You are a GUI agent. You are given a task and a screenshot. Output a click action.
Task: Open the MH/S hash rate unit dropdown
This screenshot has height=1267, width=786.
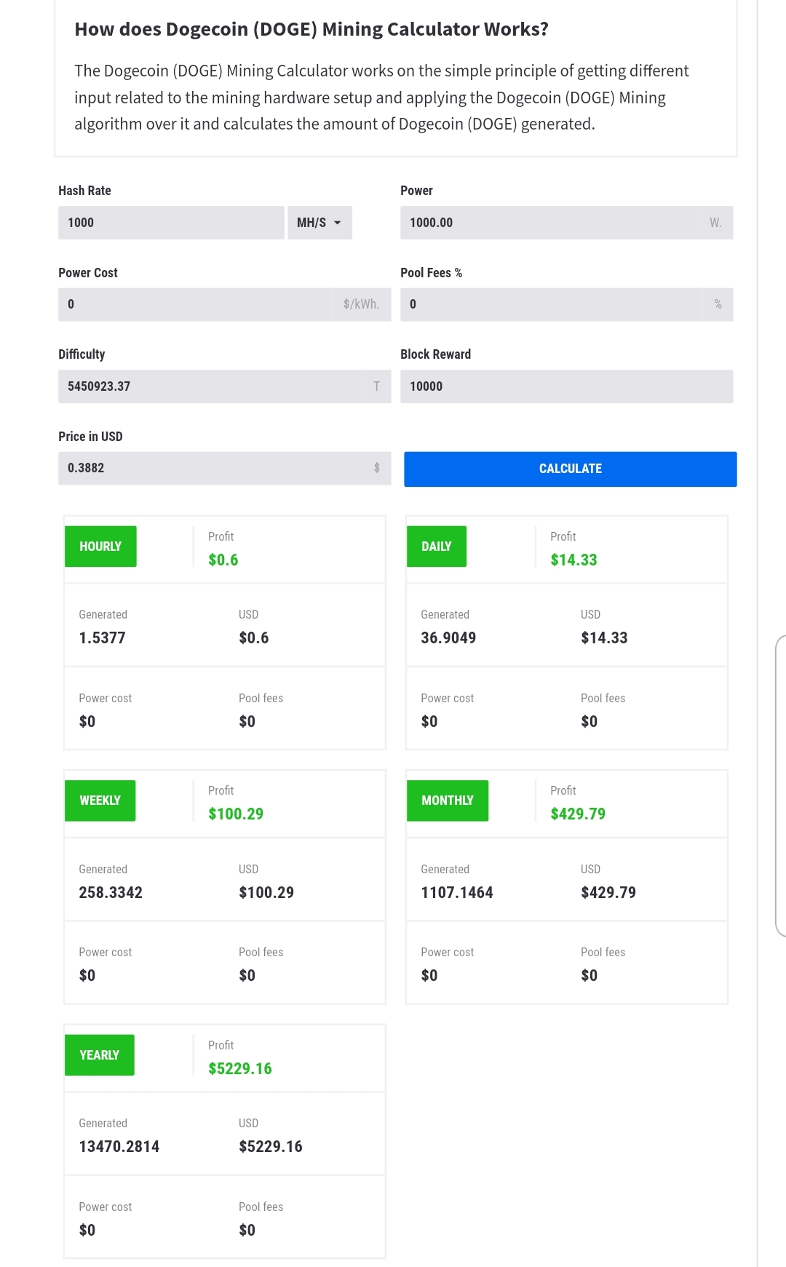[319, 223]
